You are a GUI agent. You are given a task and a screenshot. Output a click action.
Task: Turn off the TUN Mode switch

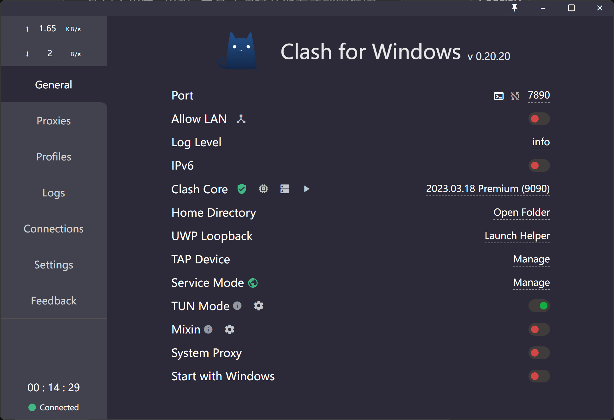(539, 306)
